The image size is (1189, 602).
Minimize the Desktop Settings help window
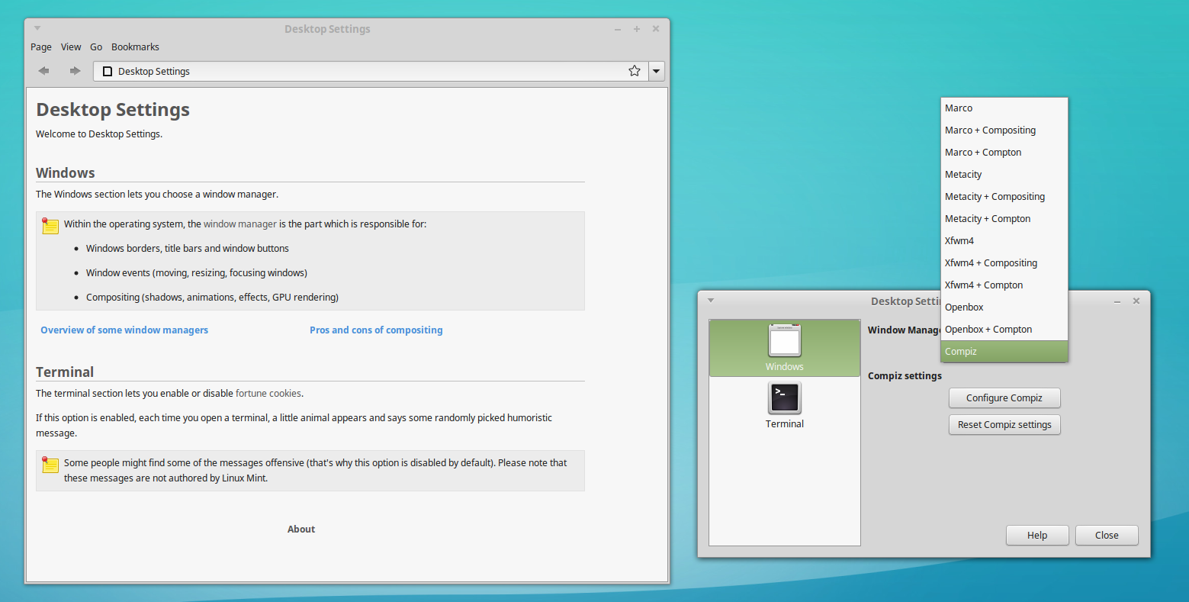[x=618, y=29]
